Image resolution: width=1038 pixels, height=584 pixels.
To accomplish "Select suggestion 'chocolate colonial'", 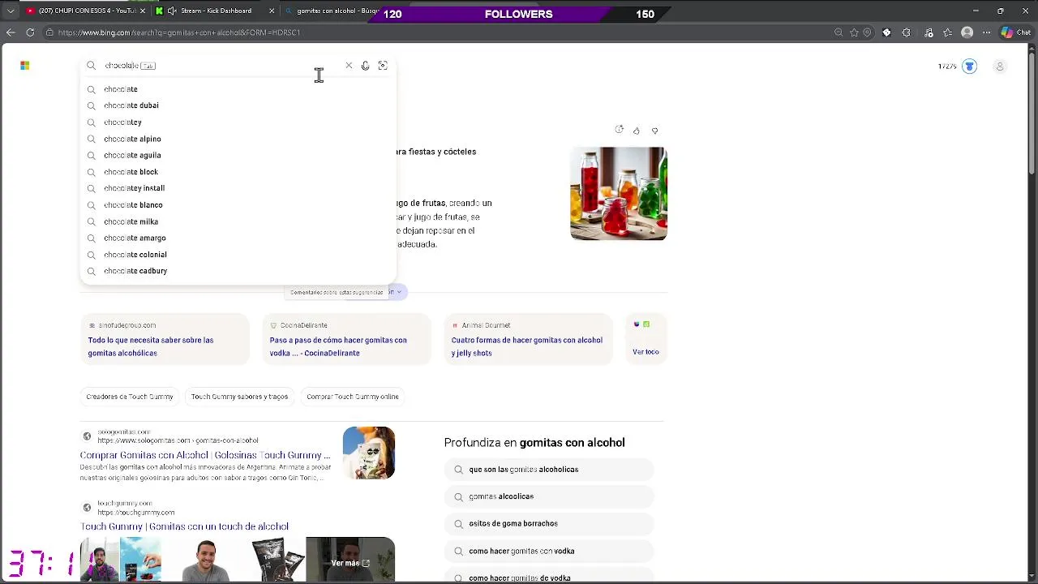I will [x=238, y=255].
